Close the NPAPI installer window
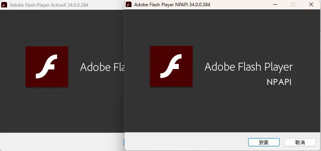Screen dimensions: 321x151 click(311, 4)
